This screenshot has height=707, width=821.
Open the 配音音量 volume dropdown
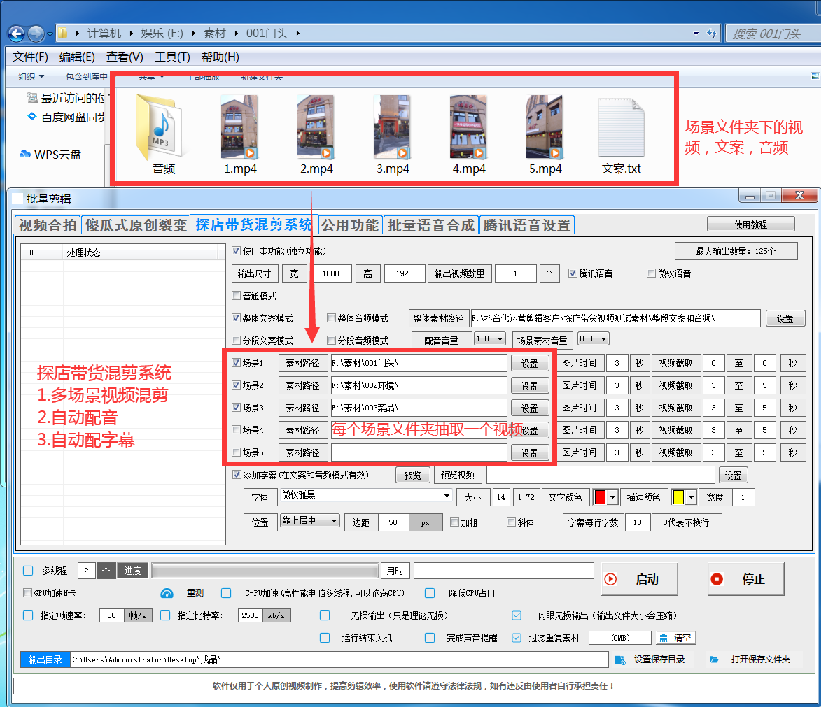pyautogui.click(x=491, y=338)
